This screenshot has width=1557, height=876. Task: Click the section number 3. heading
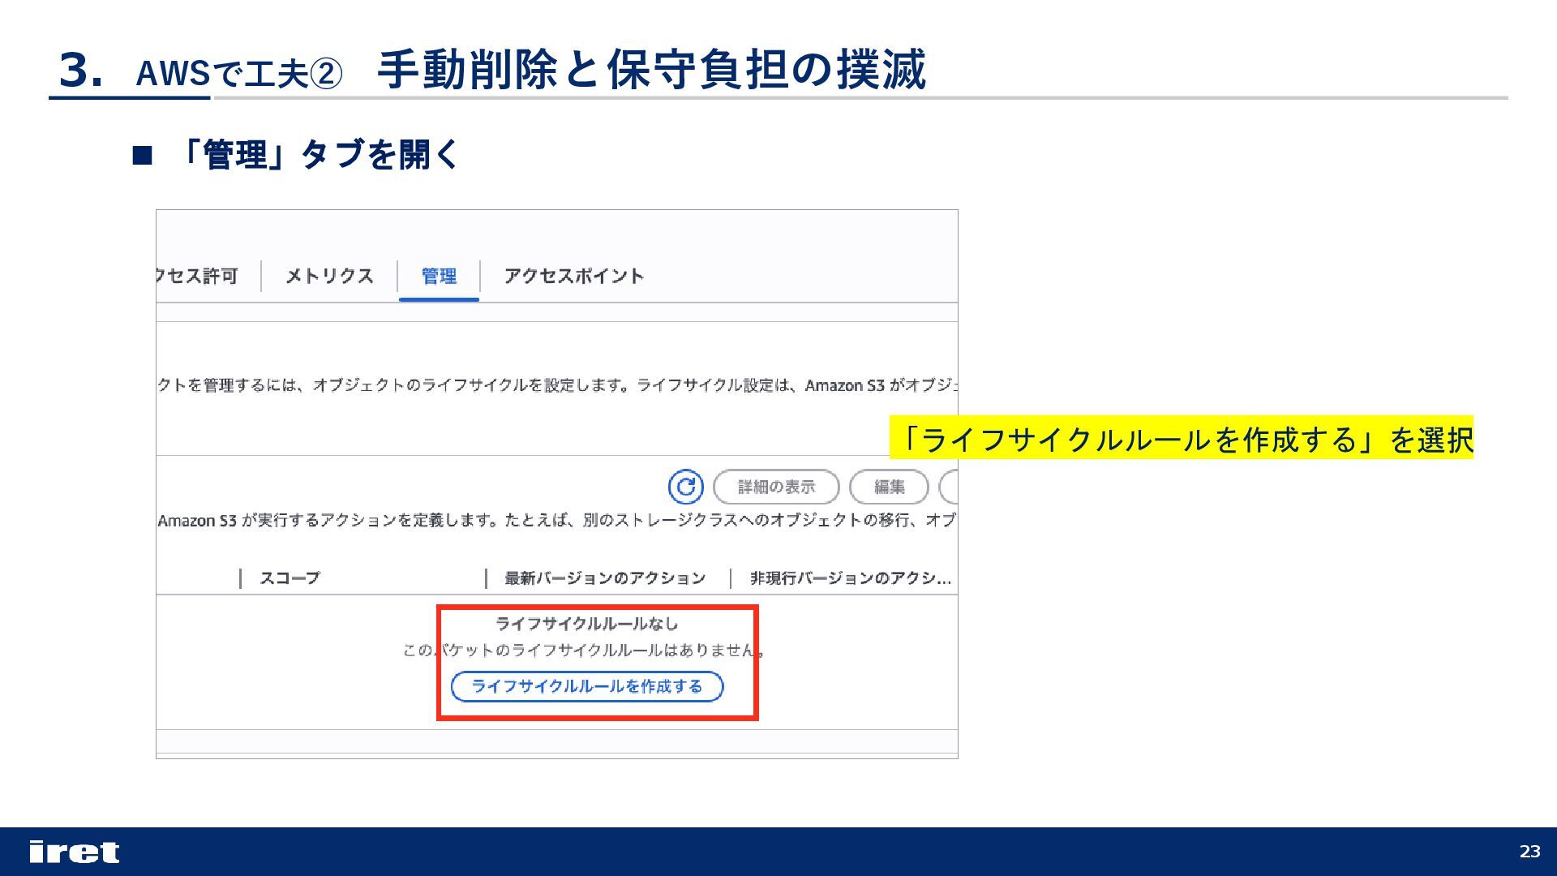pyautogui.click(x=81, y=71)
